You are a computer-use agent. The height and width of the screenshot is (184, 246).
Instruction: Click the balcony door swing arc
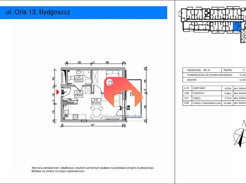120,111
